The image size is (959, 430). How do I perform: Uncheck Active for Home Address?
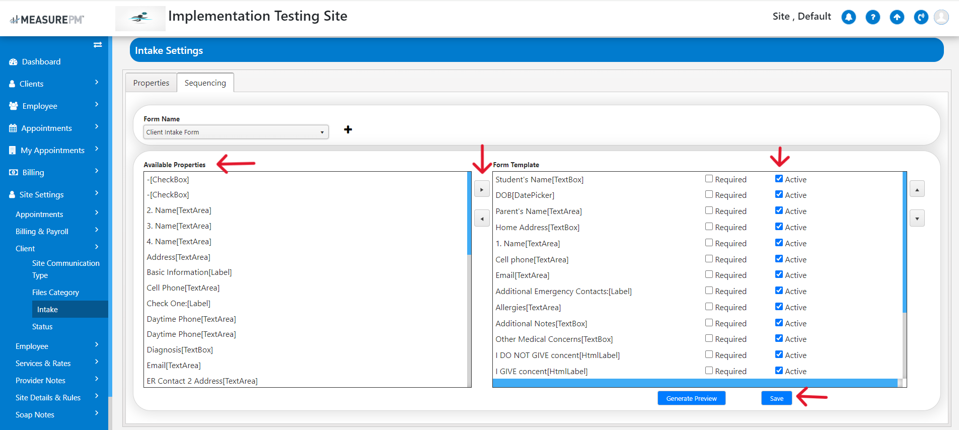point(779,227)
